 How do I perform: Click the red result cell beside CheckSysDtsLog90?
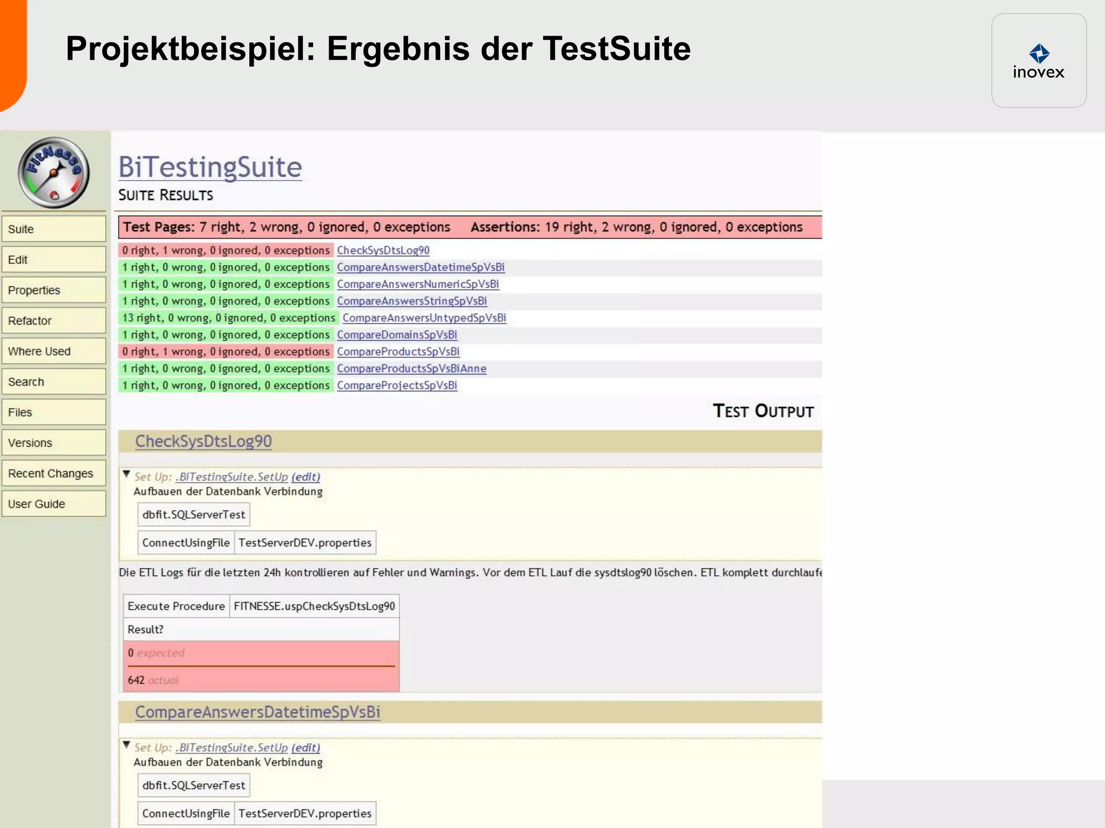click(x=226, y=250)
